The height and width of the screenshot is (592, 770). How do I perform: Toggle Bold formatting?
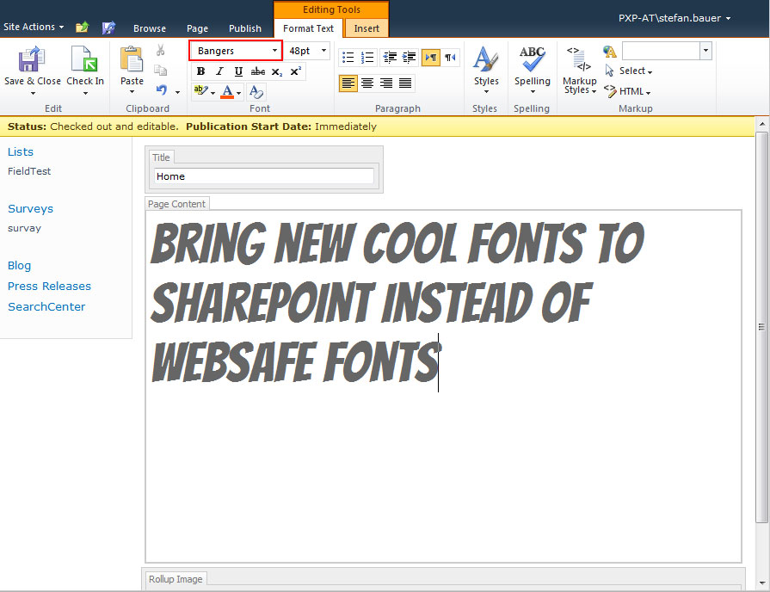point(200,71)
